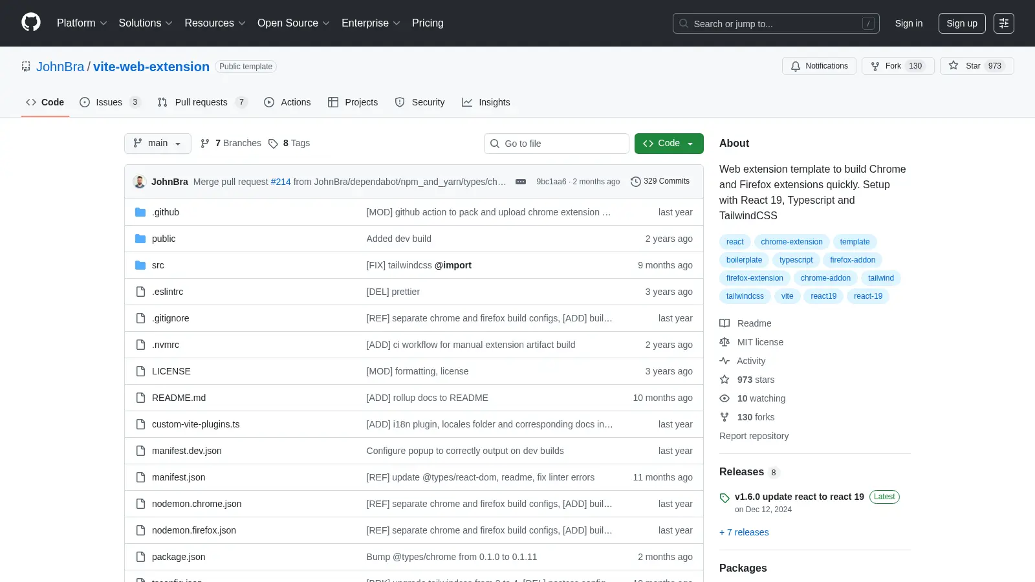Click the book icon beside Readme
The width and height of the screenshot is (1035, 582).
point(724,323)
